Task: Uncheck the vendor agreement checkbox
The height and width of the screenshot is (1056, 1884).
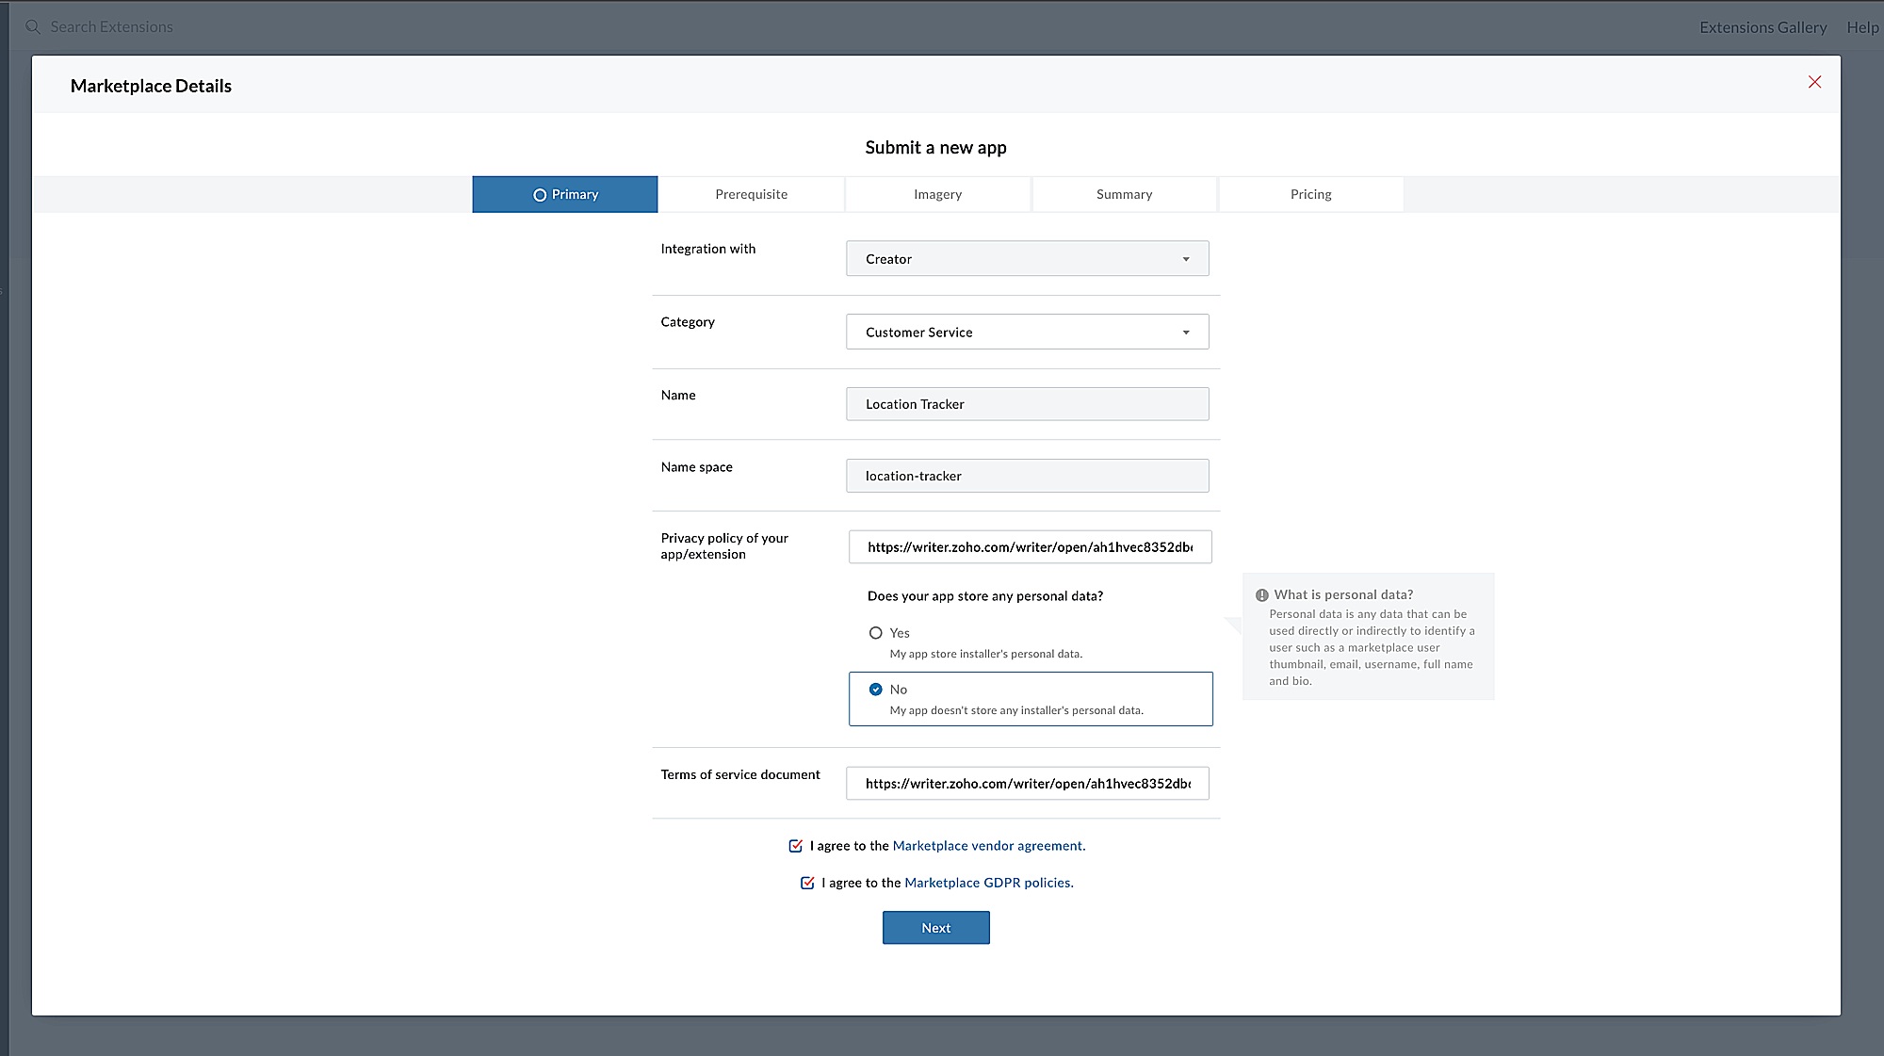Action: 796,846
